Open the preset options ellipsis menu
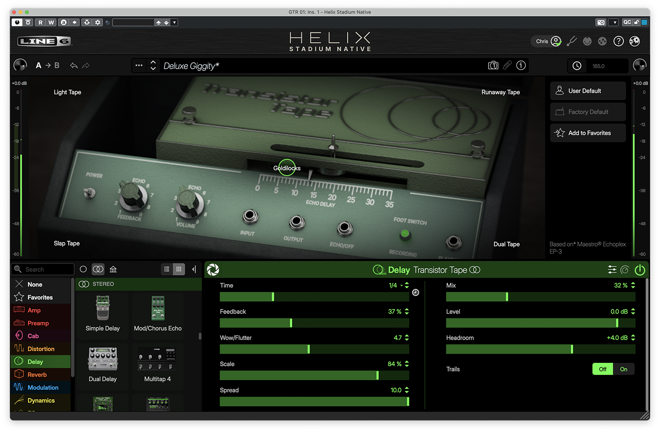Image resolution: width=660 pixels, height=432 pixels. pyautogui.click(x=139, y=65)
